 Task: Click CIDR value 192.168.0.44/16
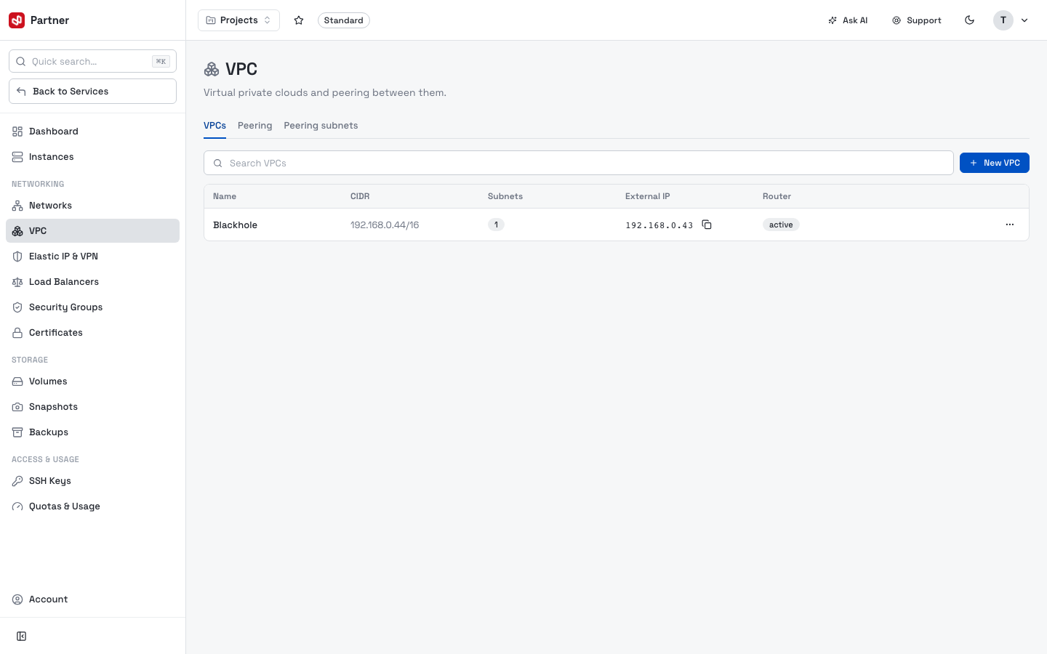coord(385,225)
